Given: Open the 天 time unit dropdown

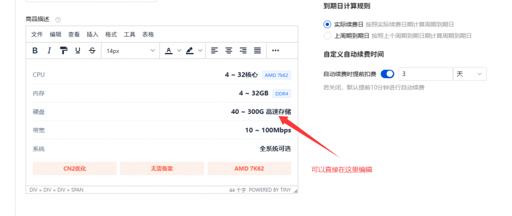Looking at the screenshot, I should (469, 74).
